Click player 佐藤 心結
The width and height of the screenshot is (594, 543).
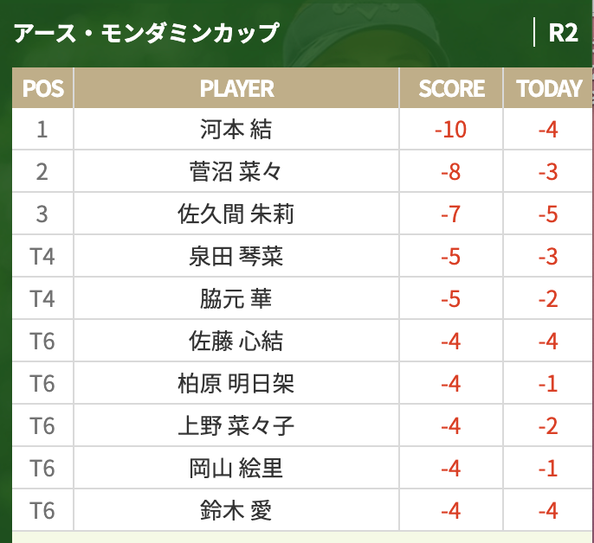click(x=236, y=341)
